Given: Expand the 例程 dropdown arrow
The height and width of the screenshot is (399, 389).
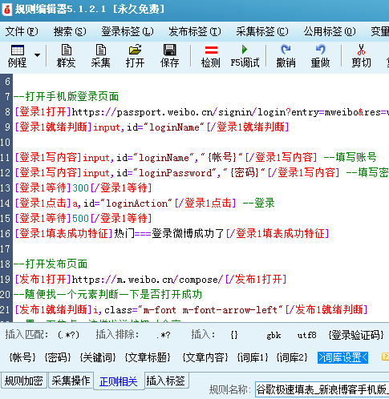Looking at the screenshot, I should (37, 55).
